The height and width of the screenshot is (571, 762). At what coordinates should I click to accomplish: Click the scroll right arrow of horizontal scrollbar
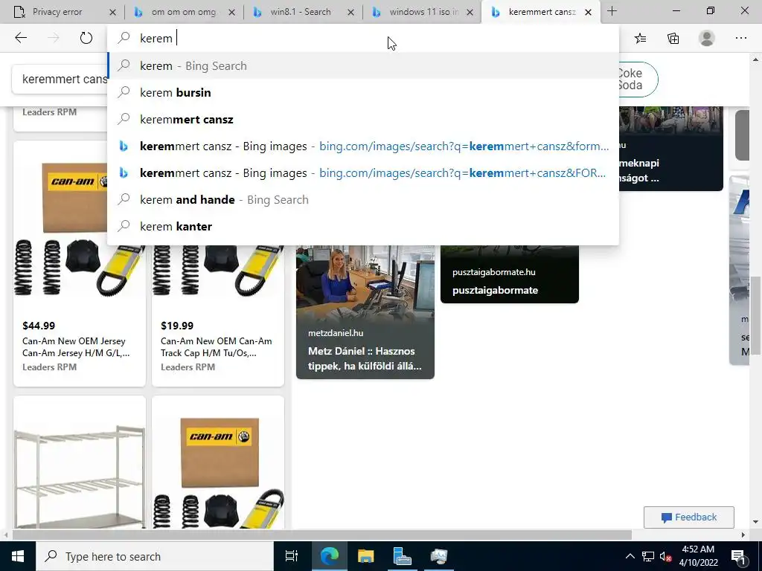click(743, 535)
